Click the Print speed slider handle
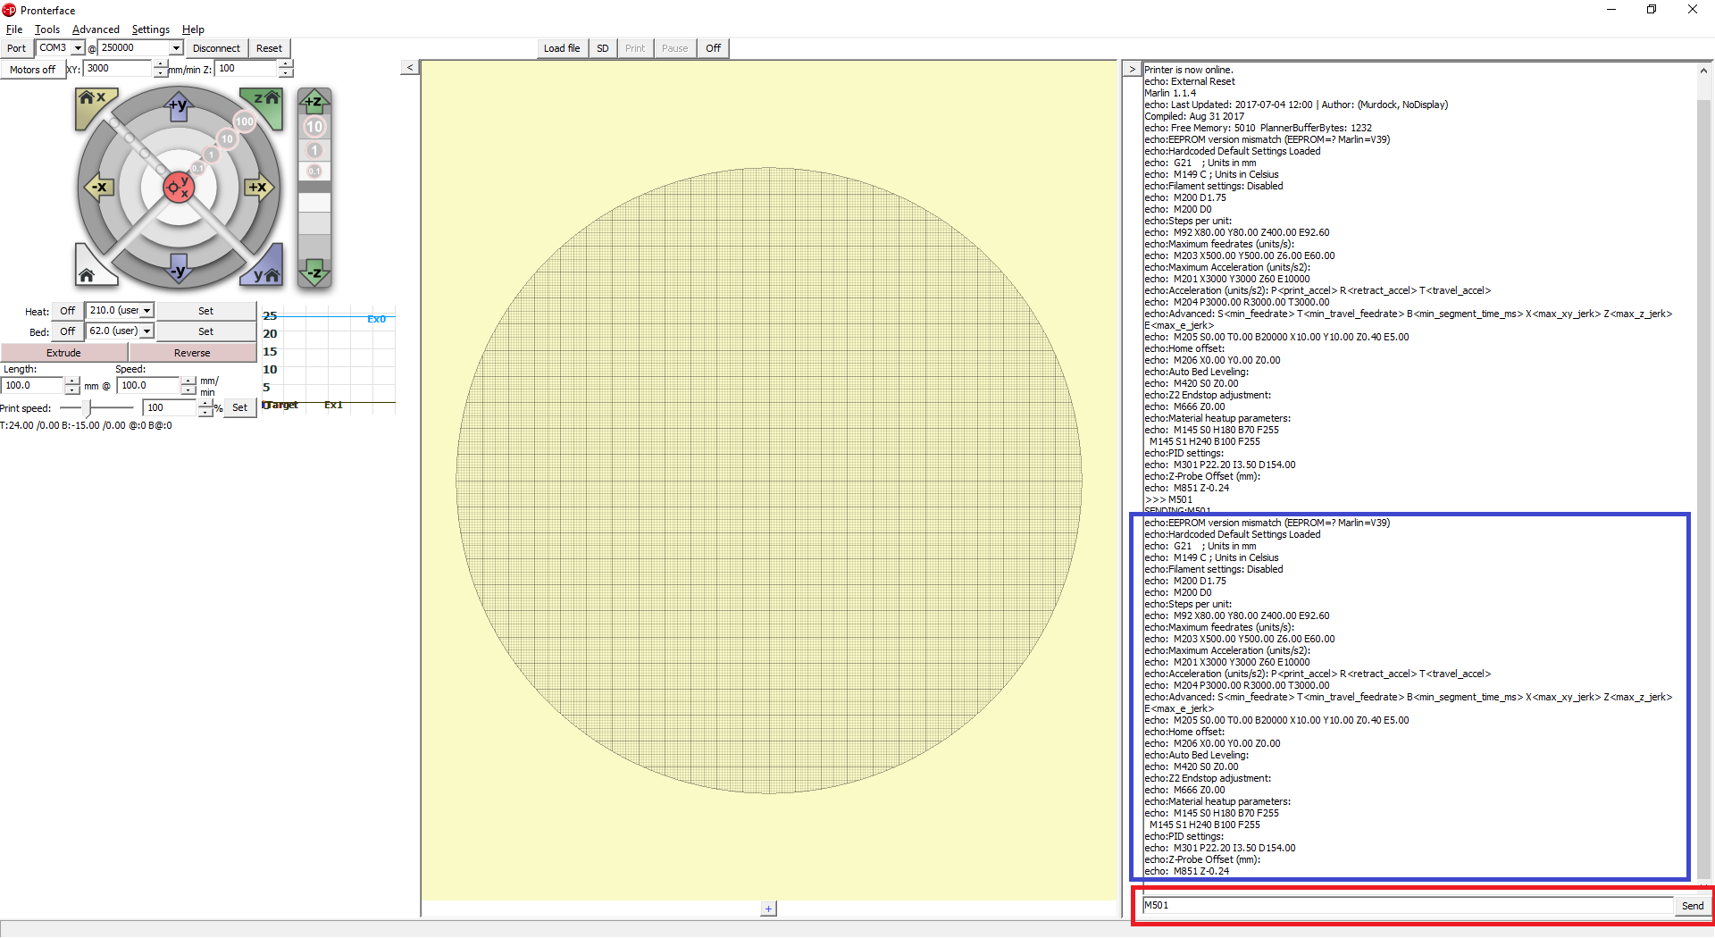The height and width of the screenshot is (938, 1715). [87, 408]
